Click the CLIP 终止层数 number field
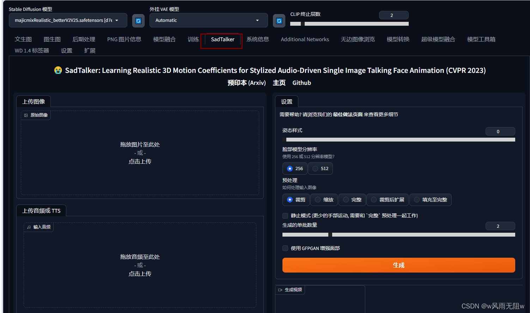The width and height of the screenshot is (530, 313). pyautogui.click(x=394, y=15)
